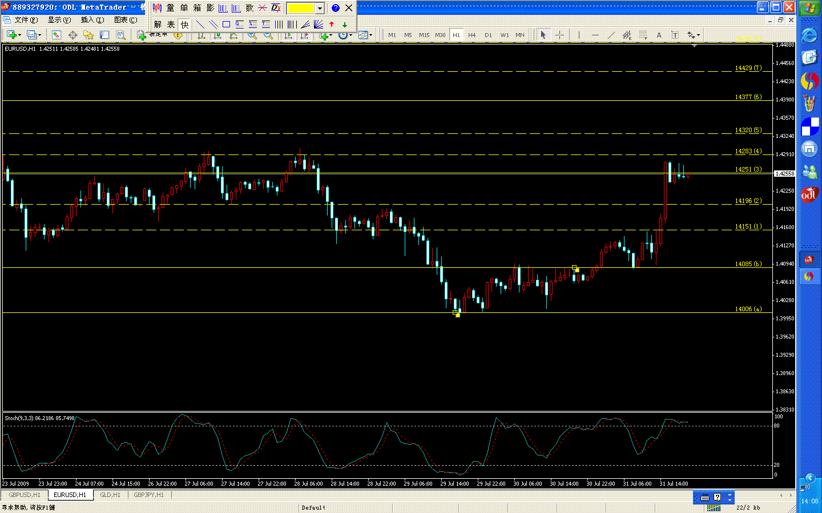Select the Crosshair tool
The height and width of the screenshot is (513, 822).
pyautogui.click(x=560, y=35)
